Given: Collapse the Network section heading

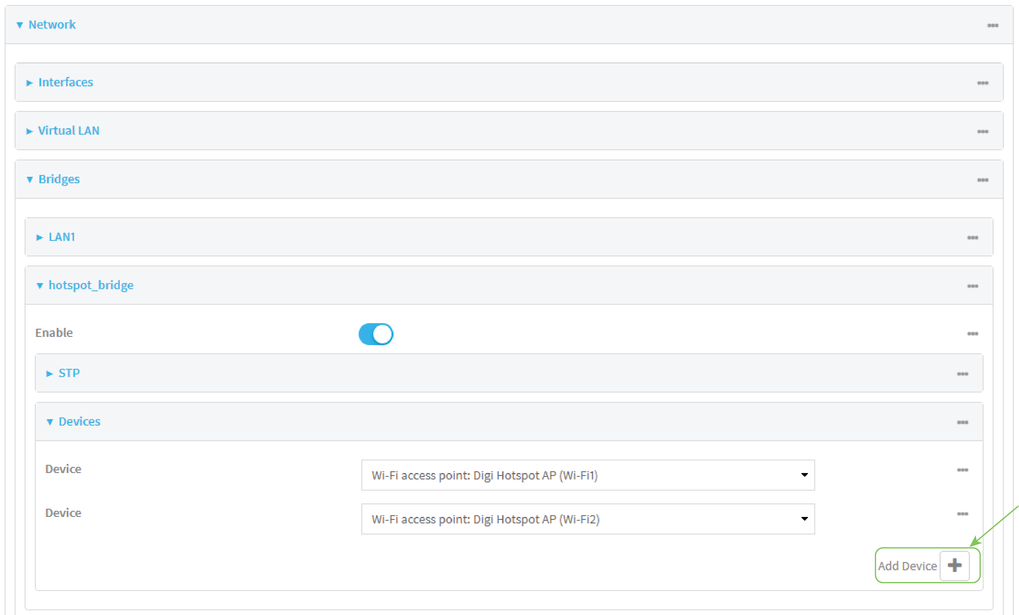Looking at the screenshot, I should click(52, 25).
